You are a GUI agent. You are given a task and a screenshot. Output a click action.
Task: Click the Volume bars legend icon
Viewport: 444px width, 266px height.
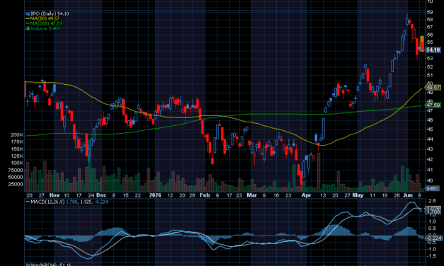tap(28, 28)
